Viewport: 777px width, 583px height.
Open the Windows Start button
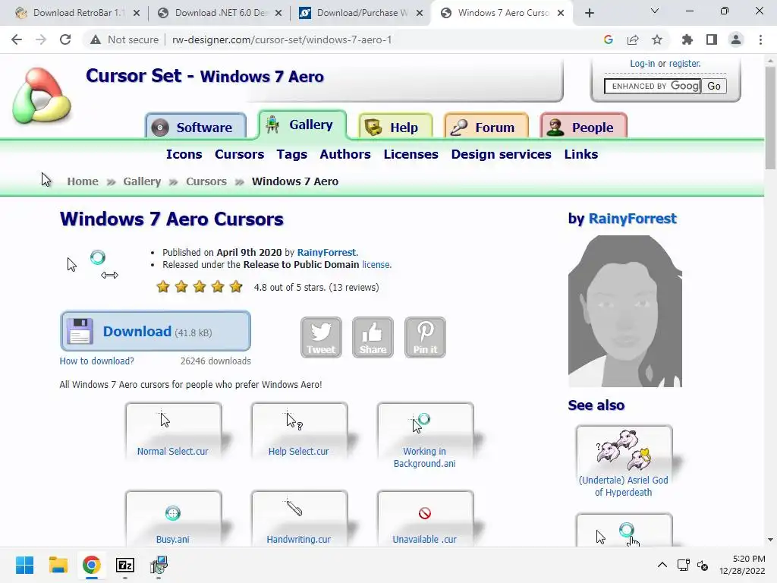[24, 565]
